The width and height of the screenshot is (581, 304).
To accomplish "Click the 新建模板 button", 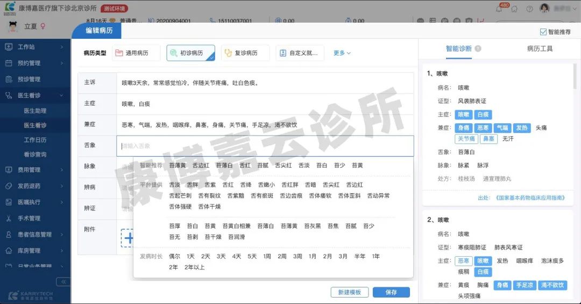I will (350, 292).
